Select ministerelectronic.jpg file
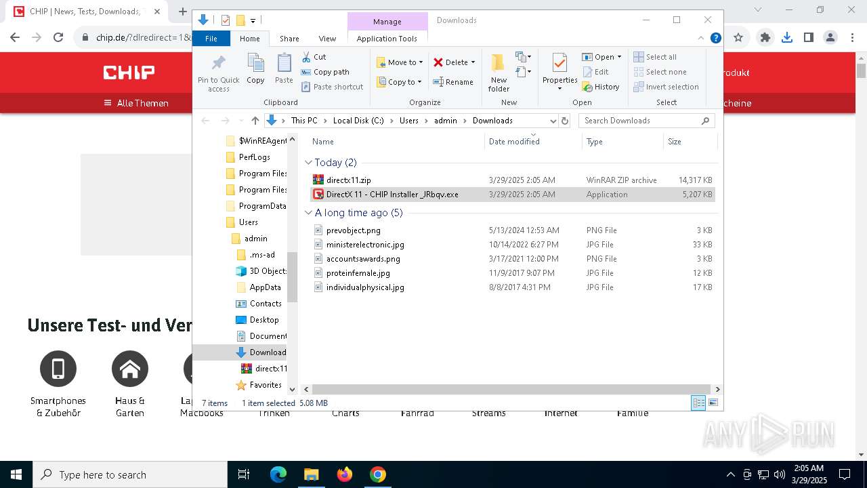 click(513, 245)
